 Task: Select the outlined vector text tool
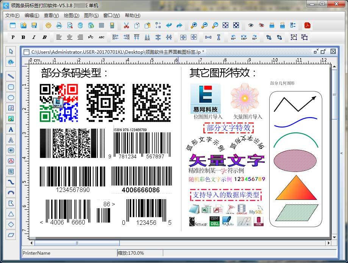pos(11,140)
